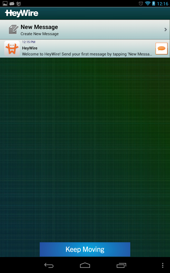This screenshot has width=170, height=273.
Task: Tap the Android robot notification icon
Action: coord(12,4)
